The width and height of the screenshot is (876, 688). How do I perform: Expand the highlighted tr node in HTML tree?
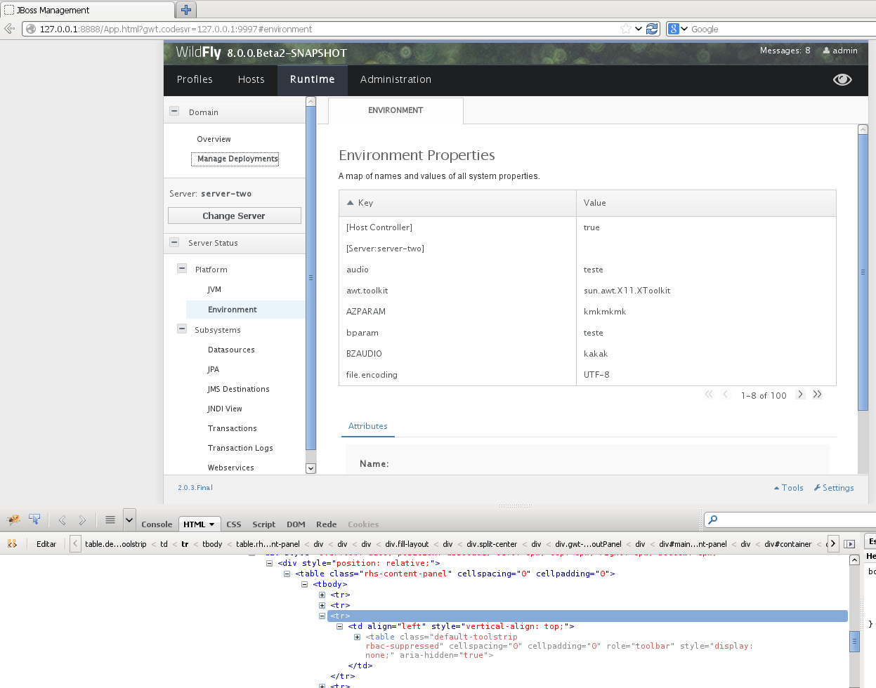click(322, 616)
